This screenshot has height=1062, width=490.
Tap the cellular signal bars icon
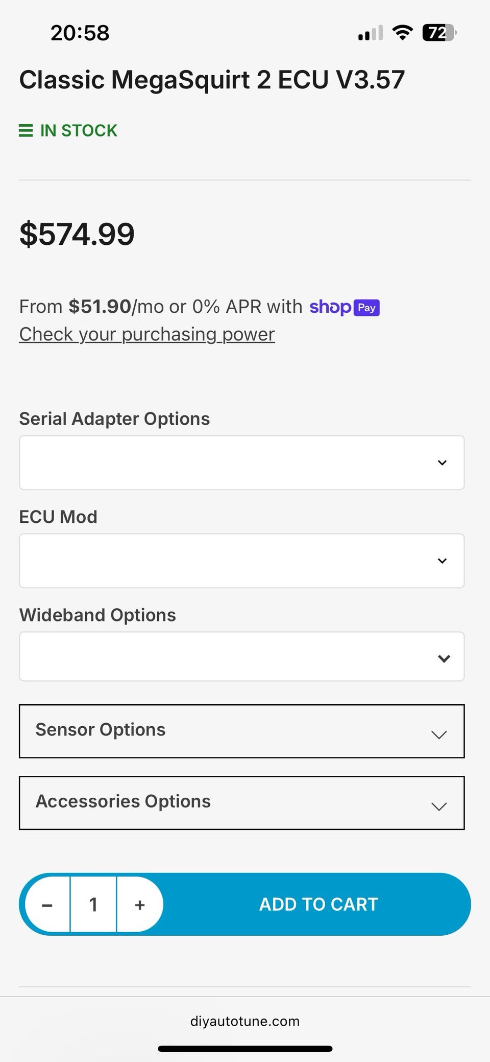coord(370,34)
